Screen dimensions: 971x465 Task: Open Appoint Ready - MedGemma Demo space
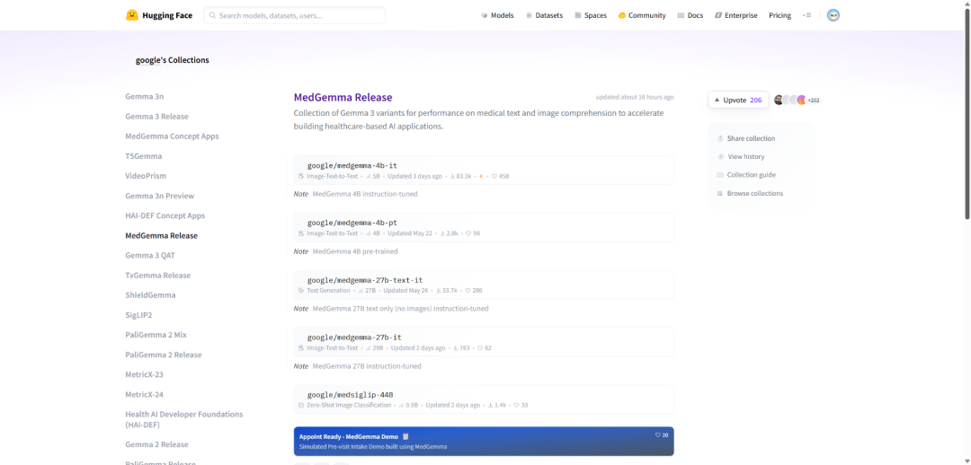(x=484, y=442)
